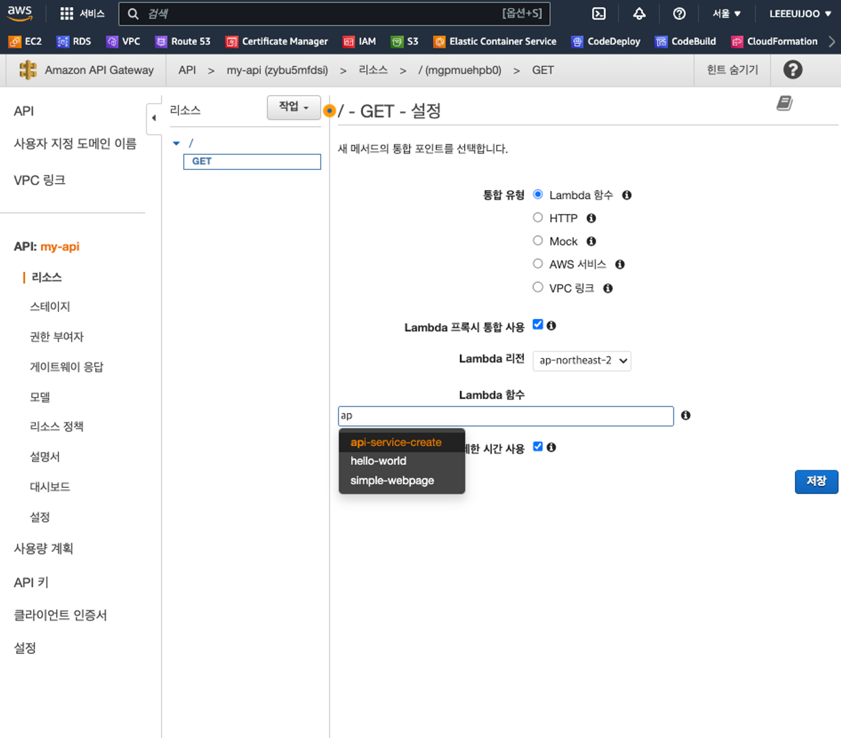Click the 저장 save button
The height and width of the screenshot is (738, 841).
pyautogui.click(x=816, y=481)
